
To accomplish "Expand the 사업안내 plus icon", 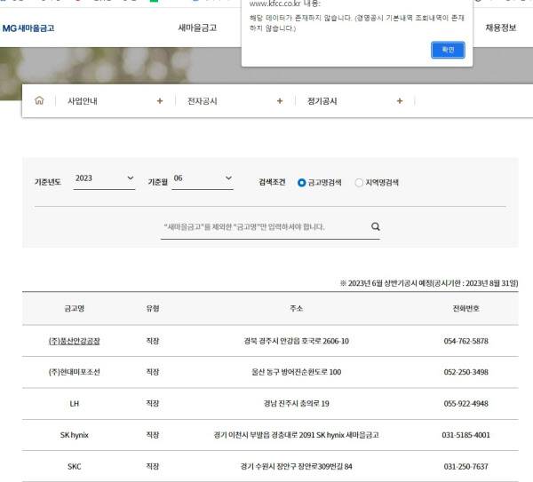I will pyautogui.click(x=160, y=101).
